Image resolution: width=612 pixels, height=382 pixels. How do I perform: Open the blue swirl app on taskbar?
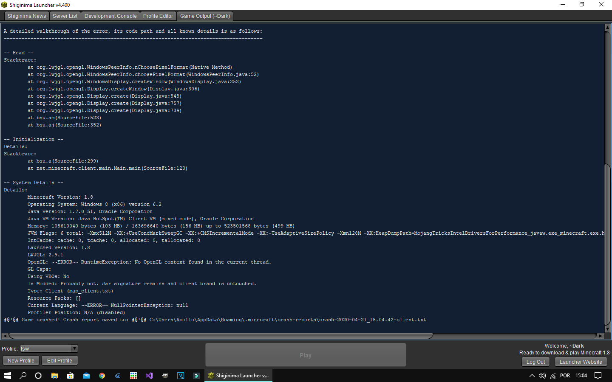pyautogui.click(x=118, y=376)
